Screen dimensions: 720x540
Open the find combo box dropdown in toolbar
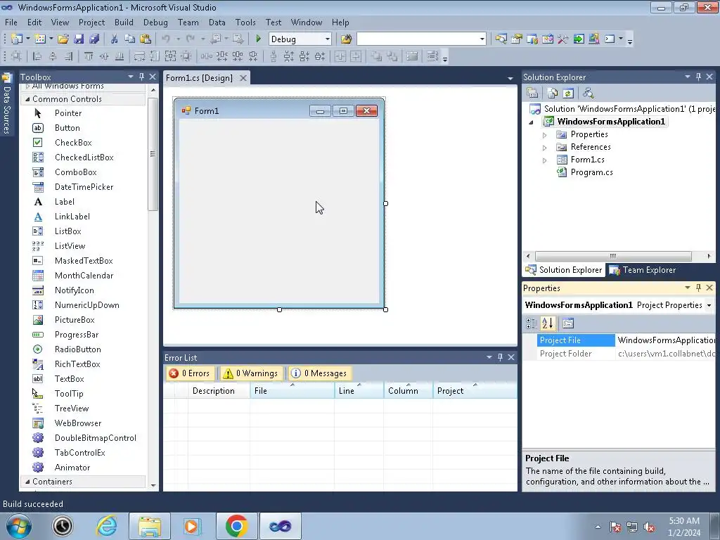[482, 39]
